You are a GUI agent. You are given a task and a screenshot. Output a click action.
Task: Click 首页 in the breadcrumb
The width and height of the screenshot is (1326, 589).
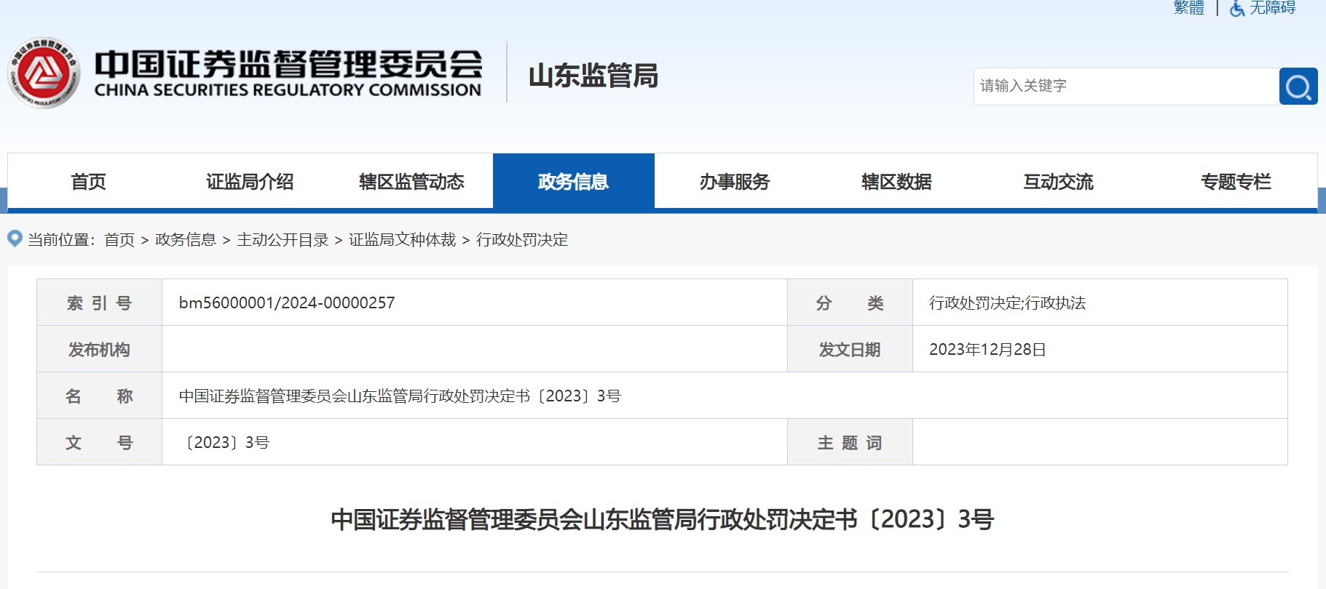119,240
